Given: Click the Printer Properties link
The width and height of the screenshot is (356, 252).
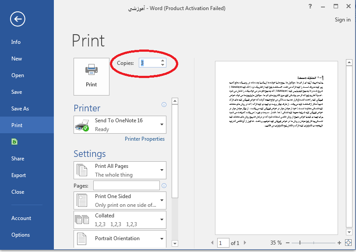Looking at the screenshot, I should 145,139.
